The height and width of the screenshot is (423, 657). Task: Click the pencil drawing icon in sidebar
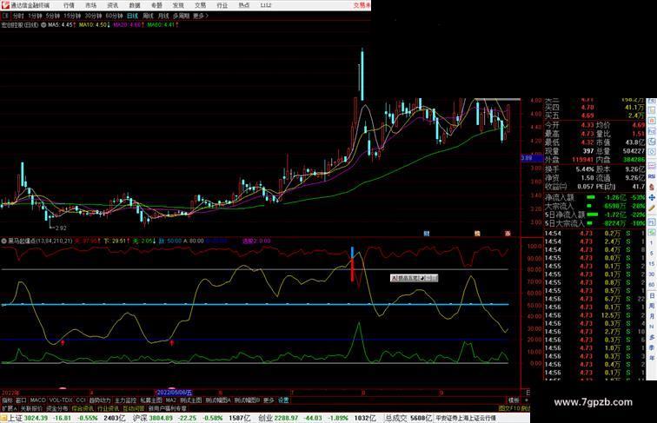652,208
